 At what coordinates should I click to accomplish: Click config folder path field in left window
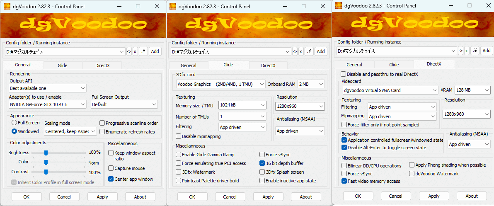point(65,52)
